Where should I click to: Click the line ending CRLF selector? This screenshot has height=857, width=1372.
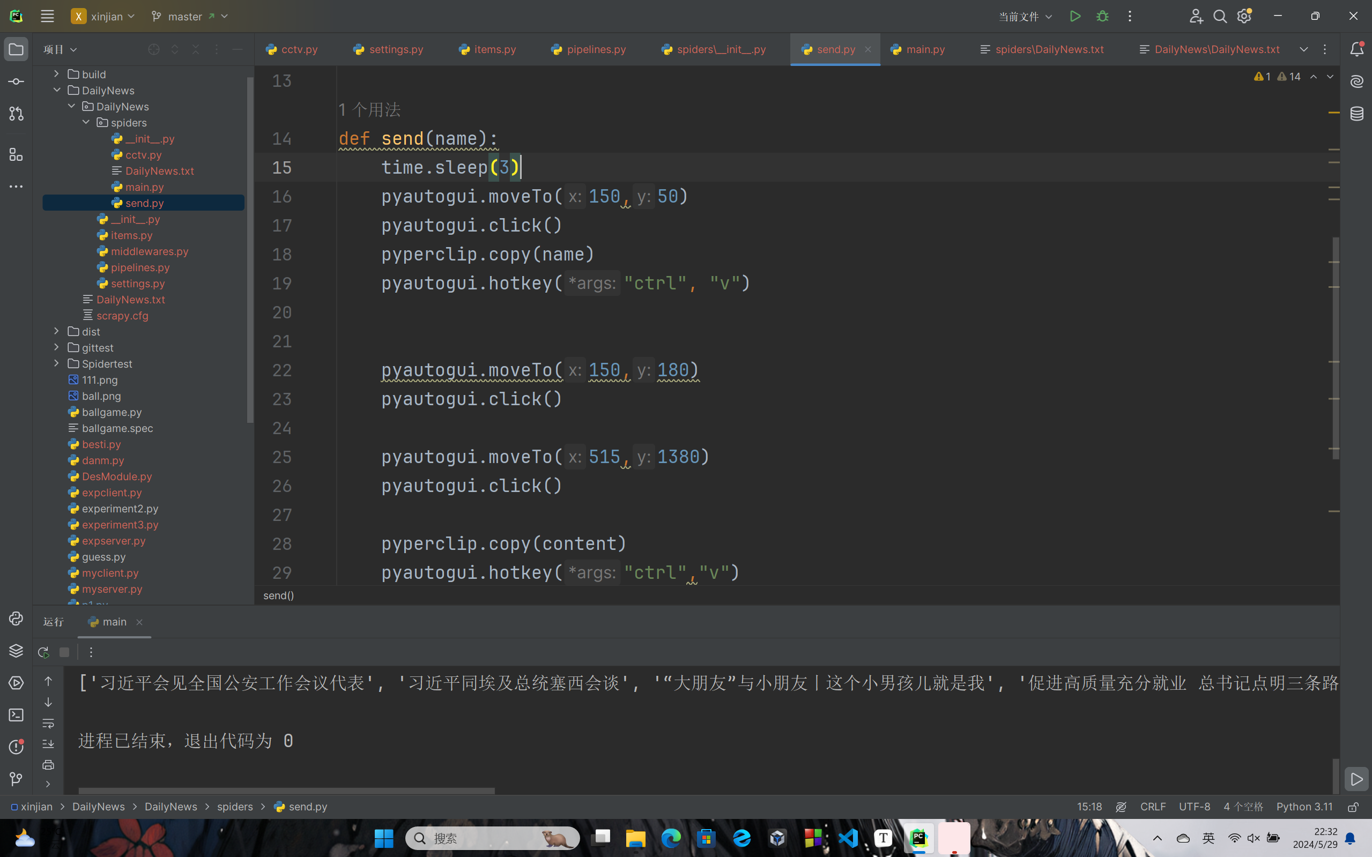[1153, 807]
